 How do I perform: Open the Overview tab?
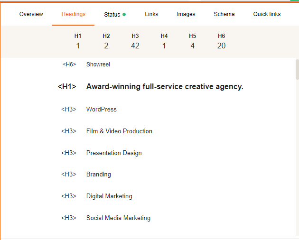(31, 14)
